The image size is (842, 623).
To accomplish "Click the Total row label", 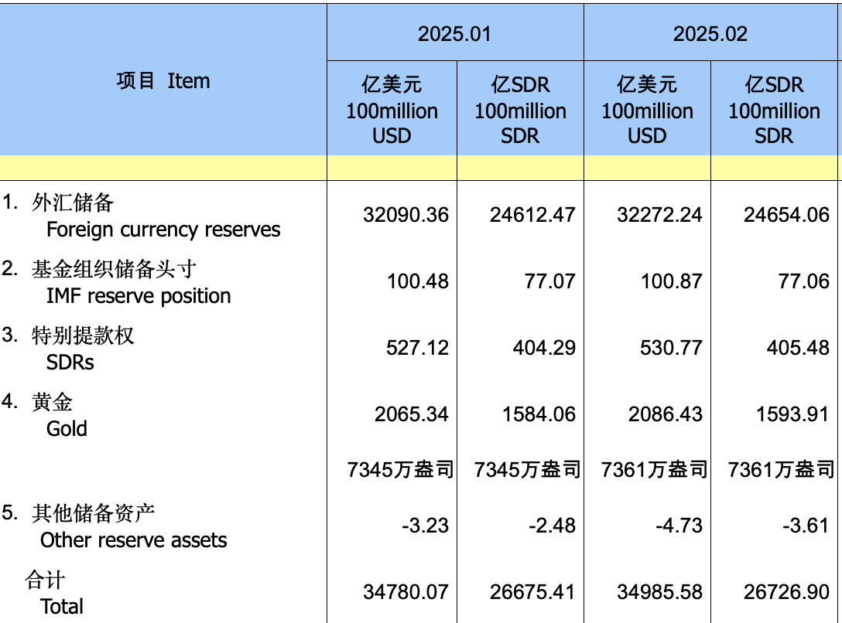I will 61,606.
